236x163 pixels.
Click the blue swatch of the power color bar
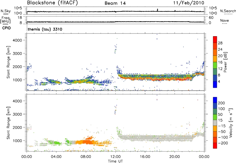point(215,84)
